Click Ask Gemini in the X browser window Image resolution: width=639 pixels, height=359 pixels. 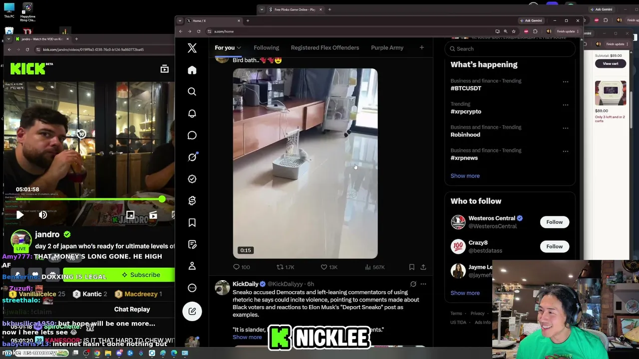point(530,21)
